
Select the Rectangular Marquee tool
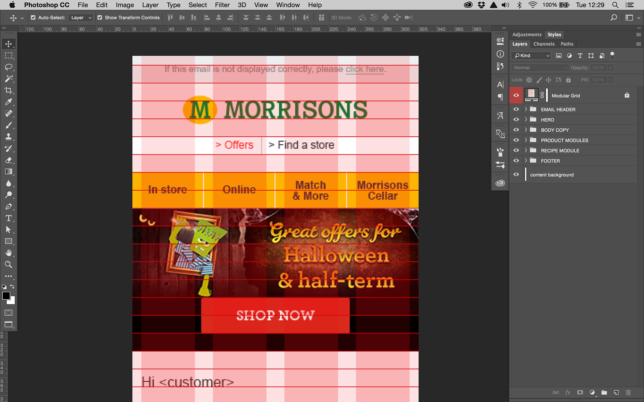pos(9,56)
